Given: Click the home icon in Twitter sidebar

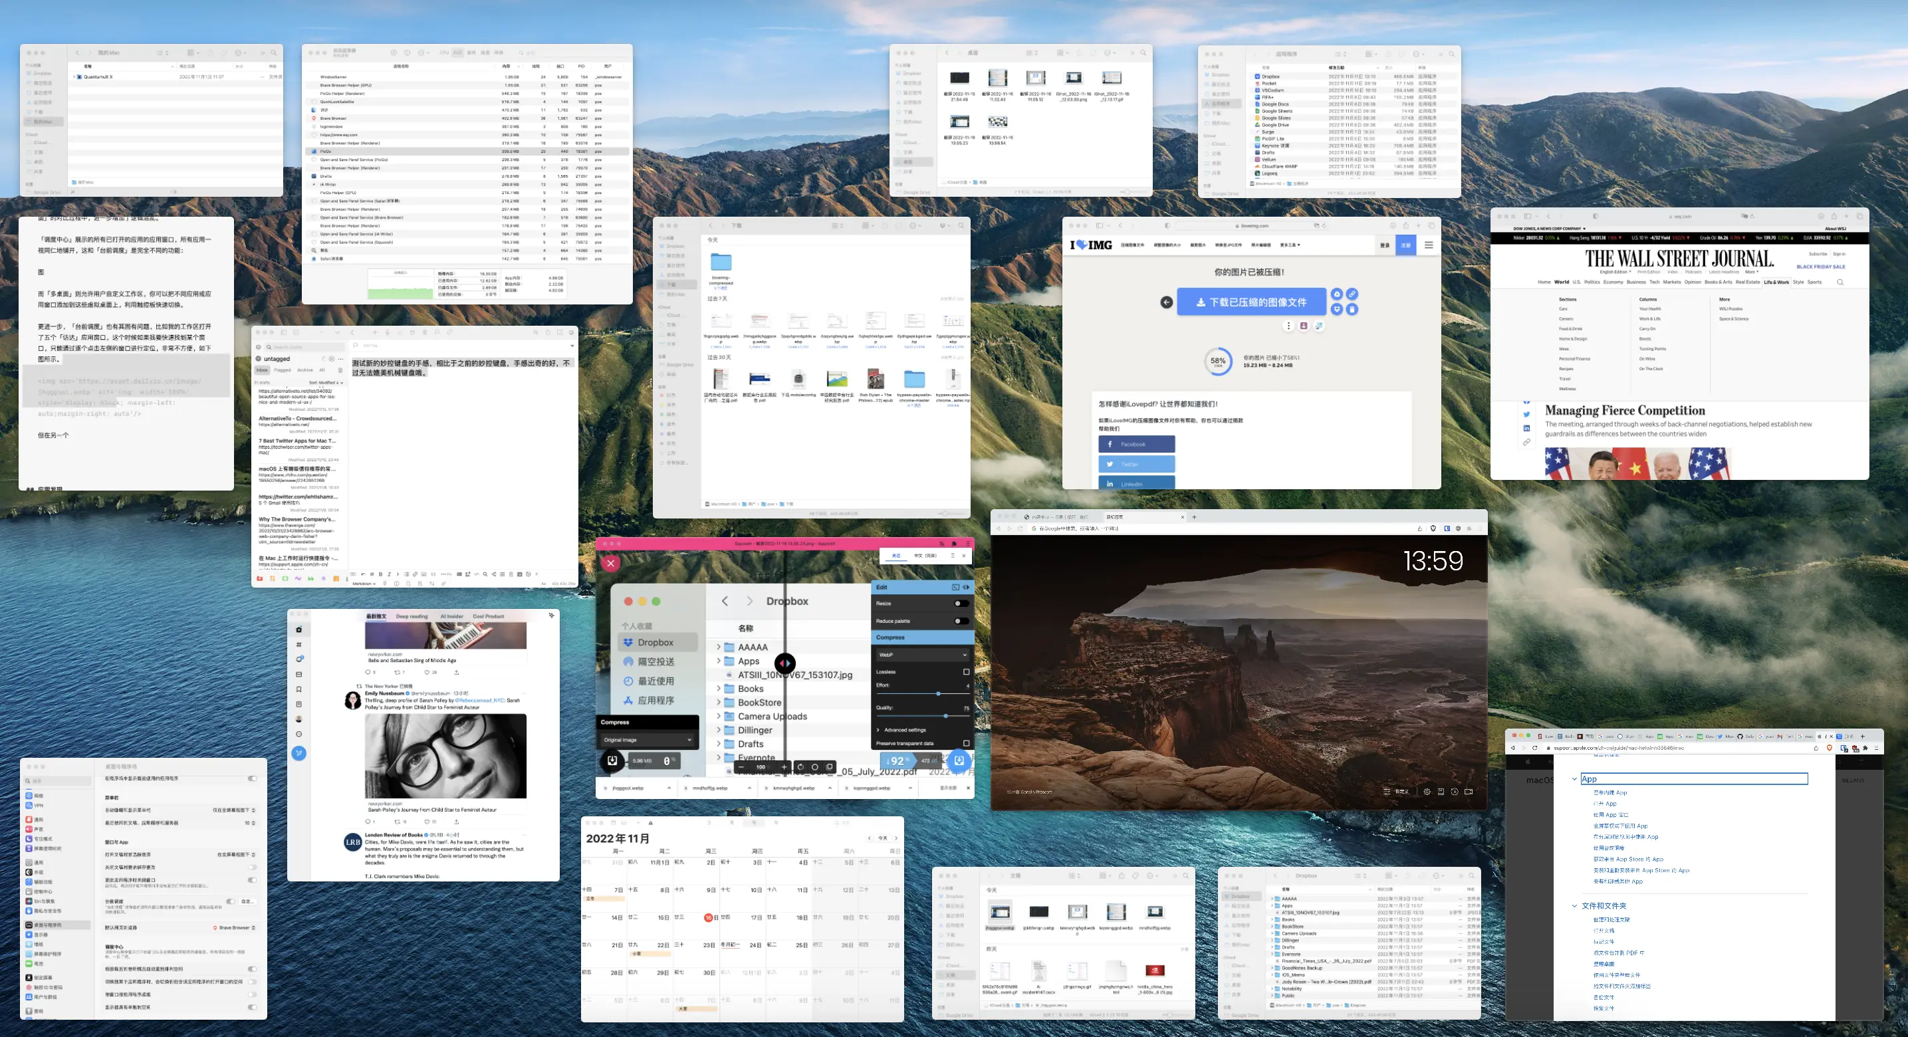Looking at the screenshot, I should [x=299, y=630].
